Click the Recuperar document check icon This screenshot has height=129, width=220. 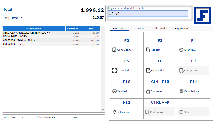pyautogui.click(x=182, y=71)
